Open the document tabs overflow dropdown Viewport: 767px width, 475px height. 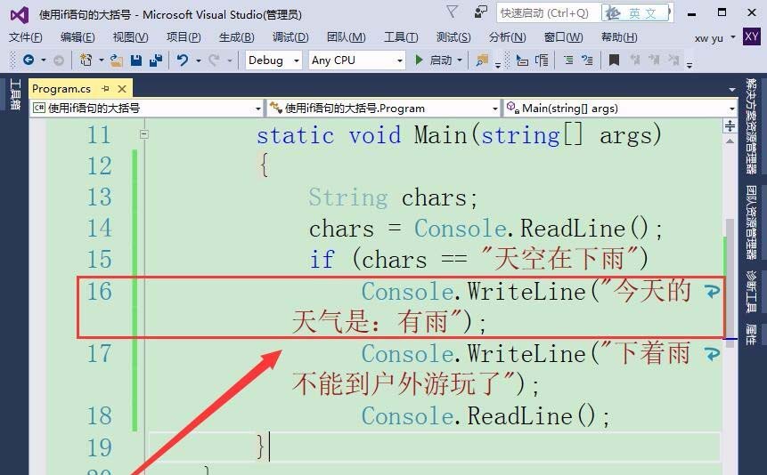[x=731, y=90]
